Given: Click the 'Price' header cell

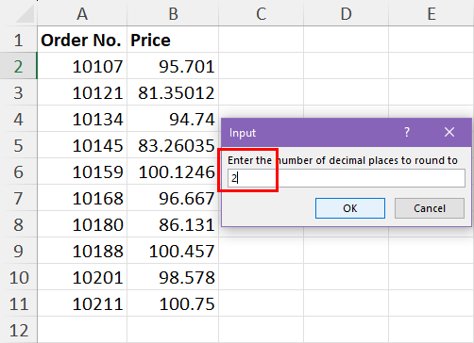Looking at the screenshot, I should pyautogui.click(x=173, y=40).
